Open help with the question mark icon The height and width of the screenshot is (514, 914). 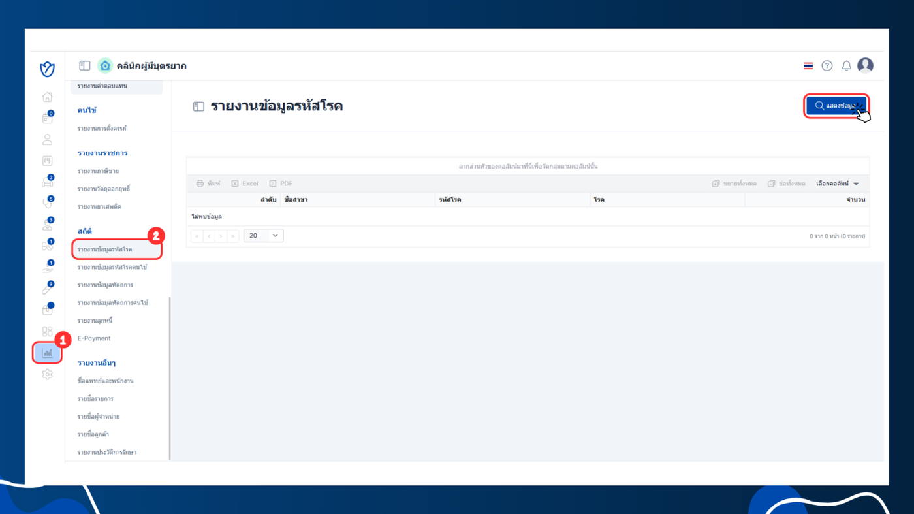click(827, 65)
